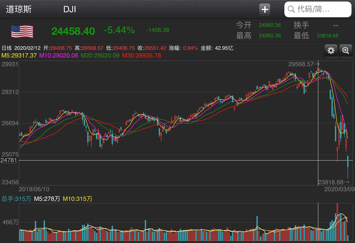Click the current price 24458.40
This screenshot has height=243, width=355.
click(73, 31)
